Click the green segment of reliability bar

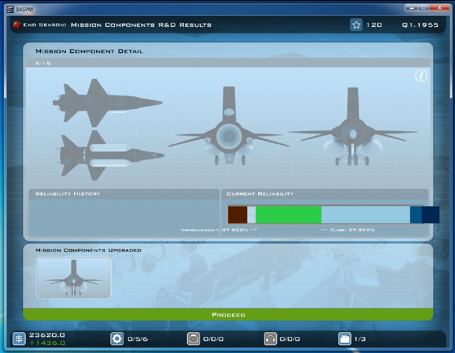[288, 215]
